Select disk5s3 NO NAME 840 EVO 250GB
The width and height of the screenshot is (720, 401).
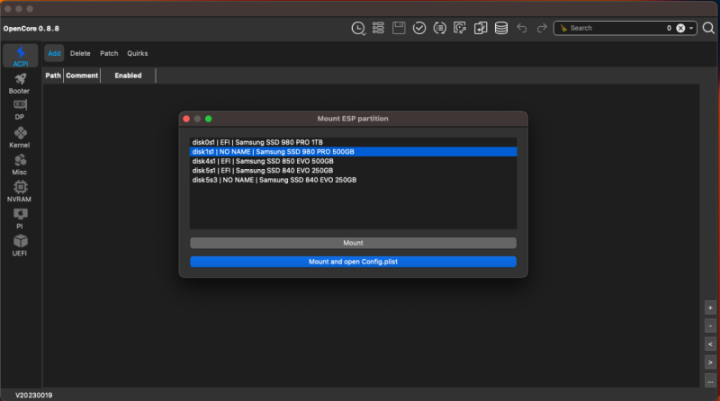tap(353, 180)
